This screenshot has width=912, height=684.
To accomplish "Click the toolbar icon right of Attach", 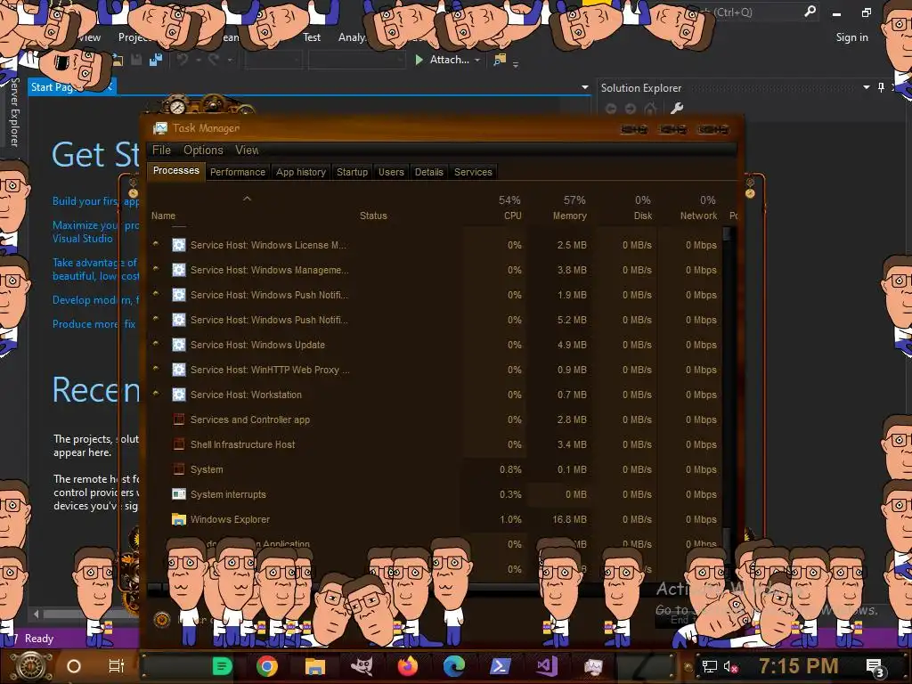I will pyautogui.click(x=500, y=60).
